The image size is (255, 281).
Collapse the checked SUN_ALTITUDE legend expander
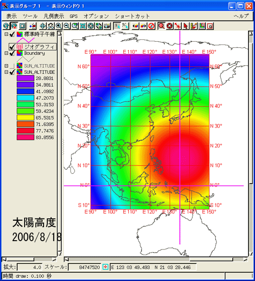coord(6,72)
